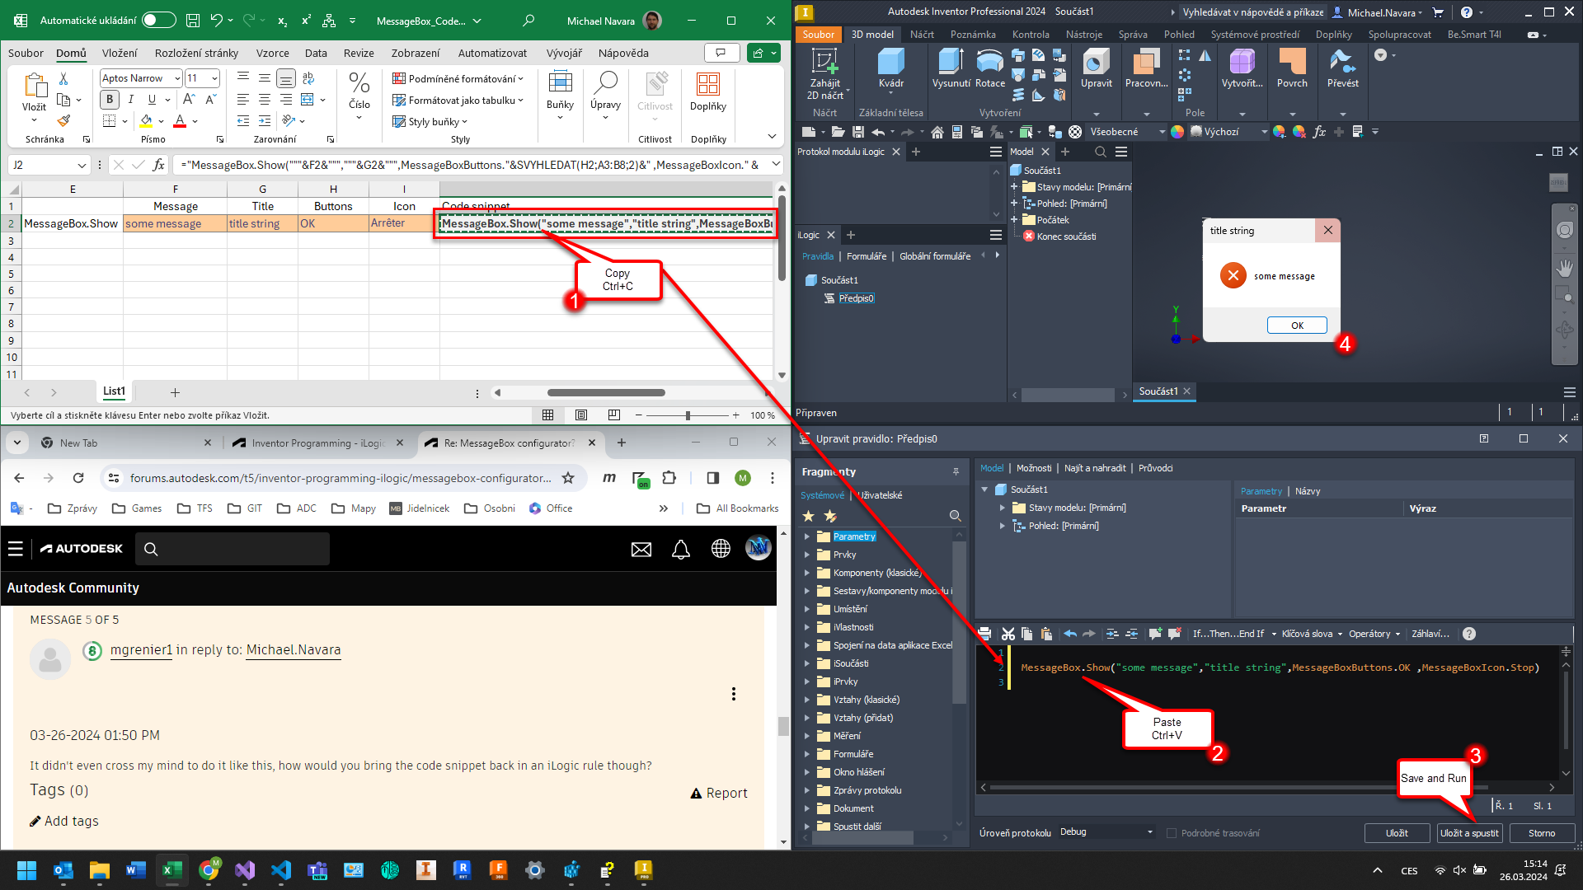Add a comment using the green-plus comment icon
The width and height of the screenshot is (1583, 890).
click(1155, 634)
